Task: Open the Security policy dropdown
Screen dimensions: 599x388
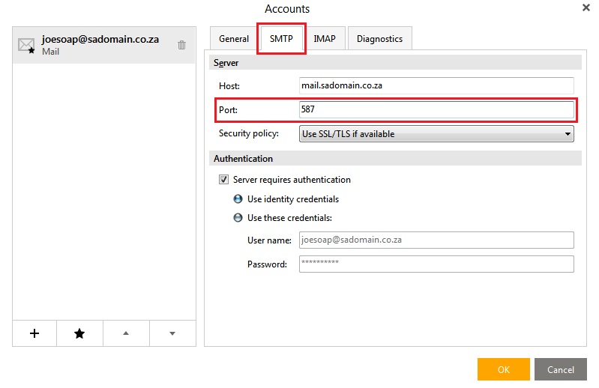Action: click(436, 134)
